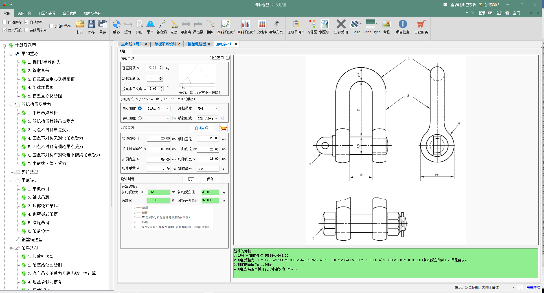
Task: Select the 美标卸扣 radio button
Action: 140,118
